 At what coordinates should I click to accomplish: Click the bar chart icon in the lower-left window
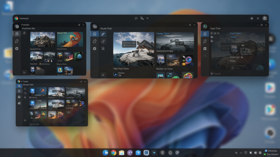[x=19, y=103]
